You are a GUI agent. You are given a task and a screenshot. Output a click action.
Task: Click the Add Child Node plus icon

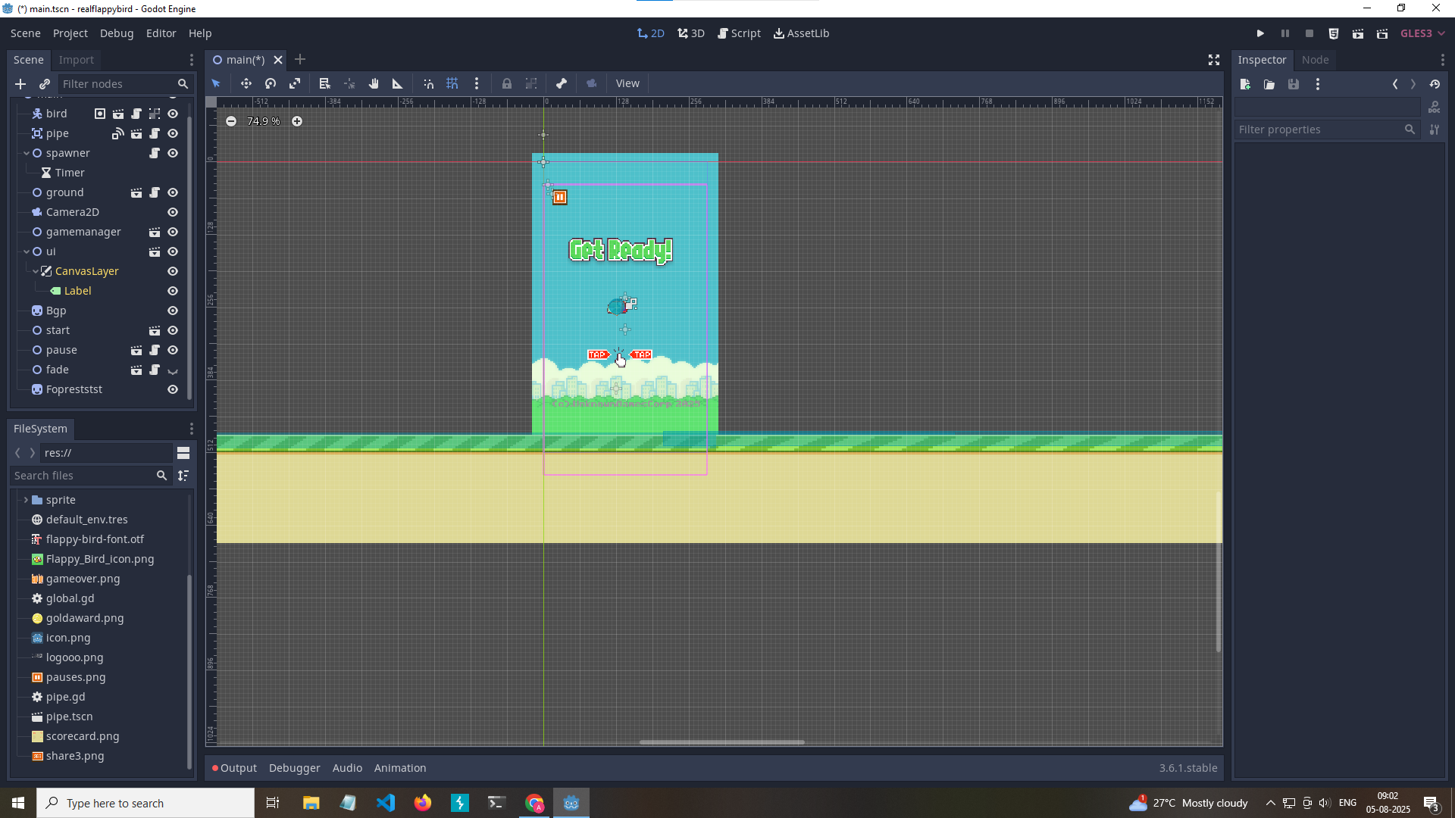(x=20, y=84)
